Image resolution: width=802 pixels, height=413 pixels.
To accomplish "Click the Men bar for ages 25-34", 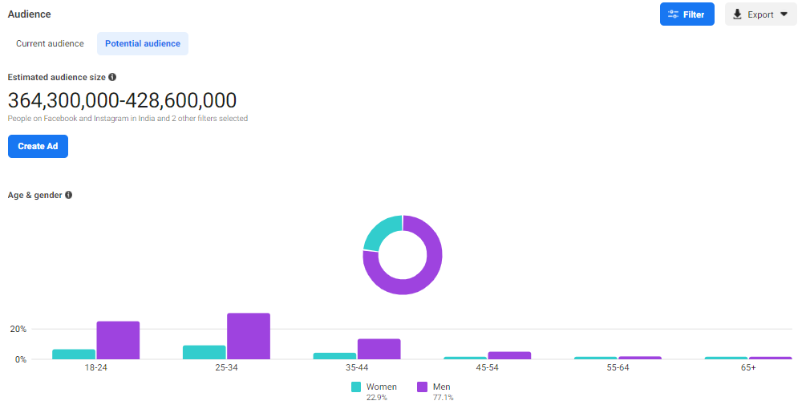I will tap(249, 336).
